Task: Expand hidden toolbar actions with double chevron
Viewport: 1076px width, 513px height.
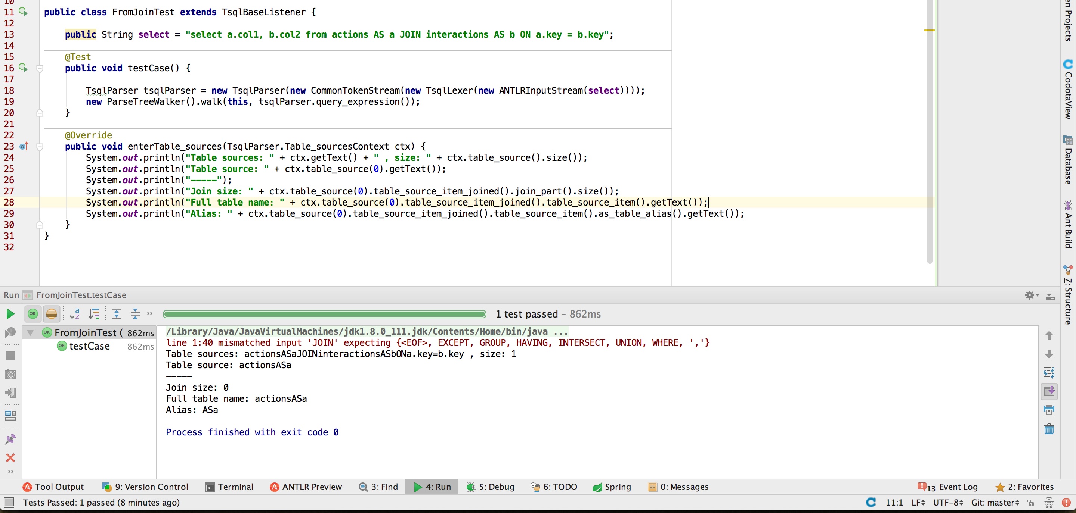Action: tap(149, 314)
